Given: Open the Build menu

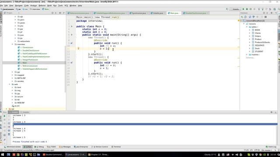Looking at the screenshot, I should (x=49, y=6).
